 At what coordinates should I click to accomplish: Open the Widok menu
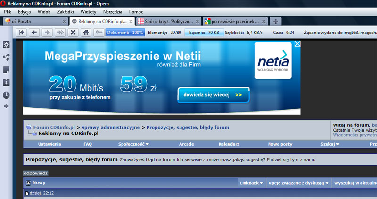44,11
